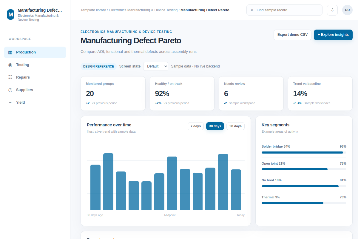The width and height of the screenshot is (358, 239).
Task: Click the 'Solder bridge 34%' label
Action: coord(276,146)
